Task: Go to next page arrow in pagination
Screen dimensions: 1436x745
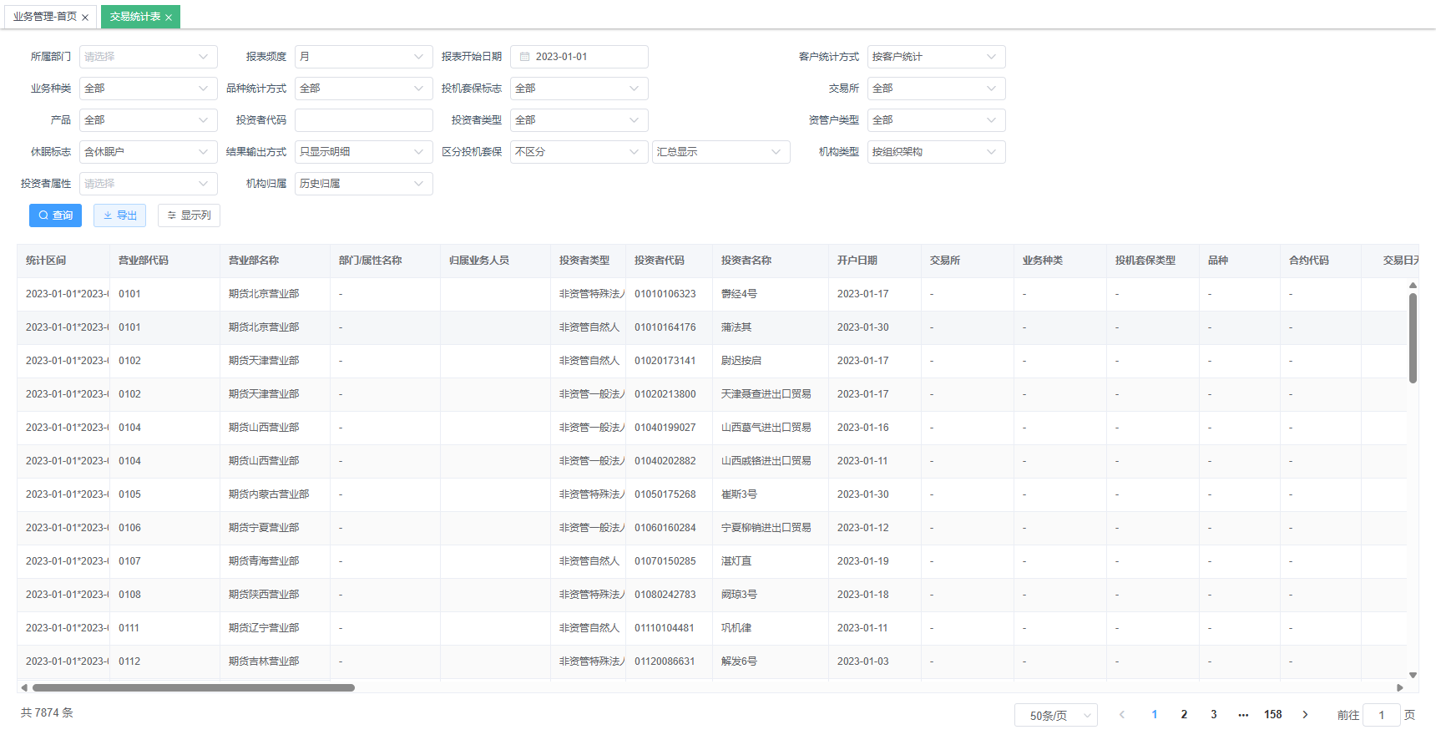Action: (1305, 715)
